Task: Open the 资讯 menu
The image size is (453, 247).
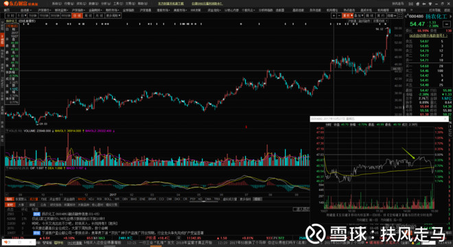Action: point(82,3)
